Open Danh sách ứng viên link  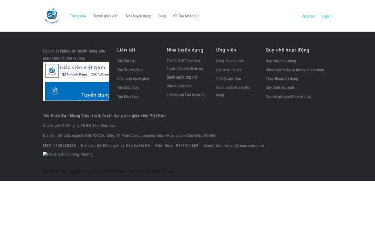(x=182, y=77)
